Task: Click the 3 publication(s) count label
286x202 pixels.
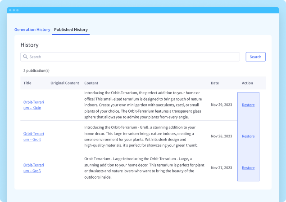Action: (36, 70)
